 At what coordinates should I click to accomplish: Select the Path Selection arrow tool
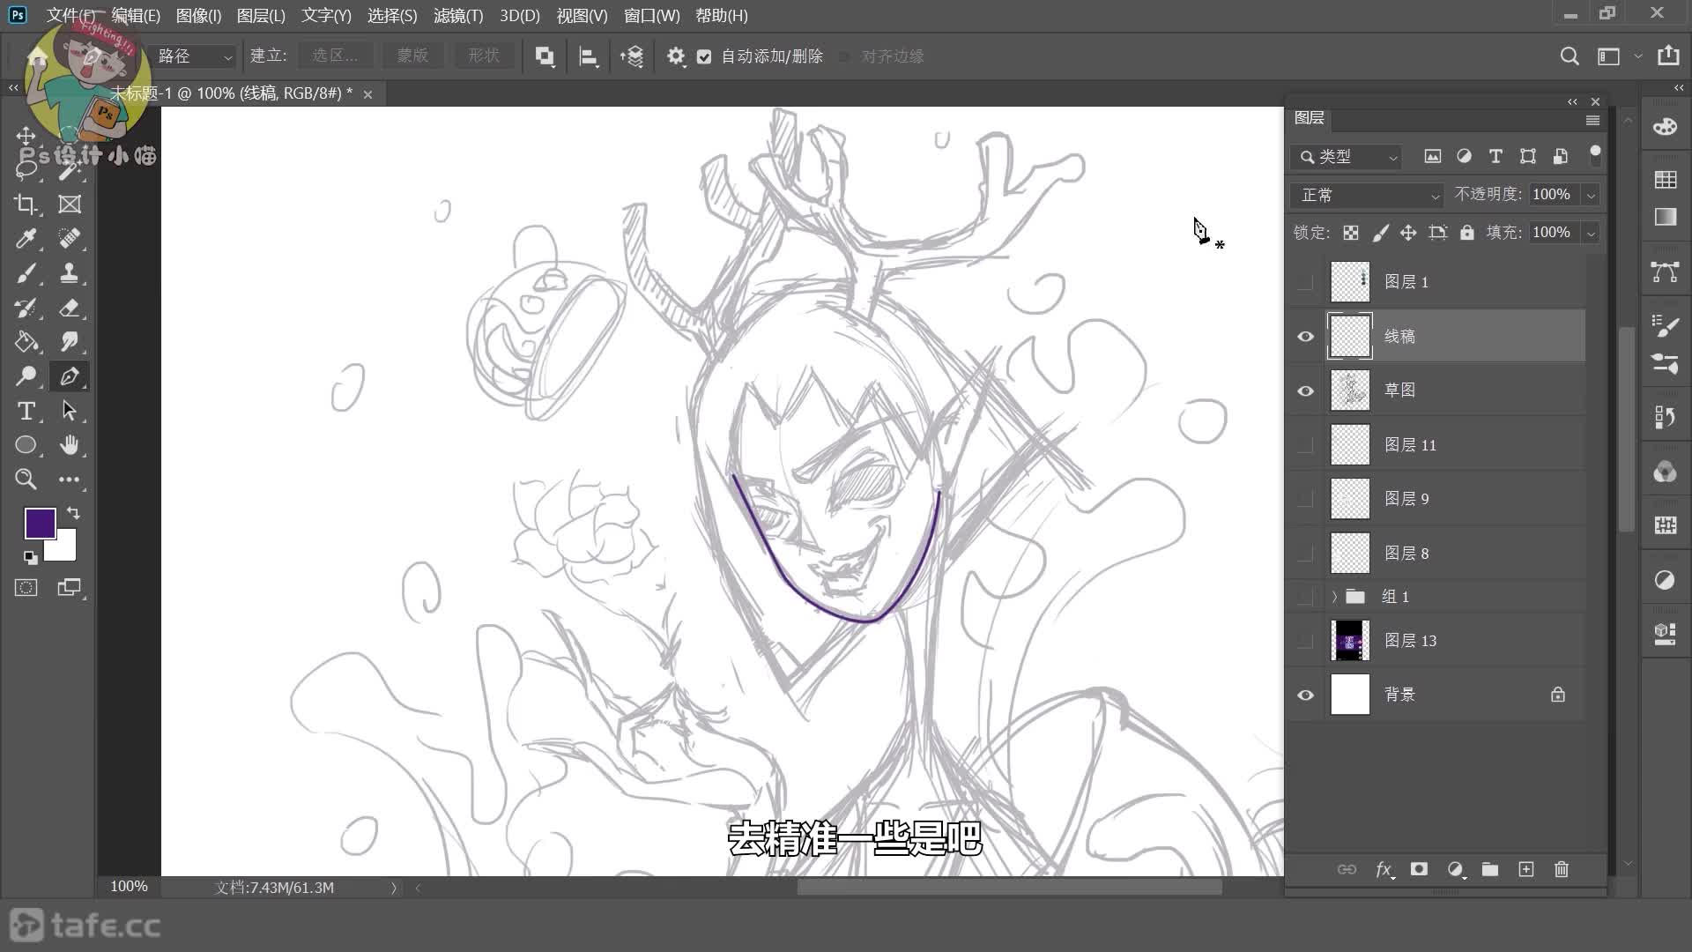pos(69,411)
